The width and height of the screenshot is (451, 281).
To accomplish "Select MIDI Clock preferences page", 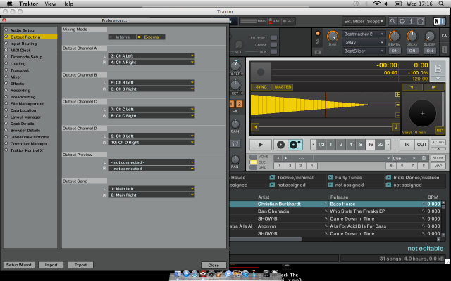I will click(20, 50).
